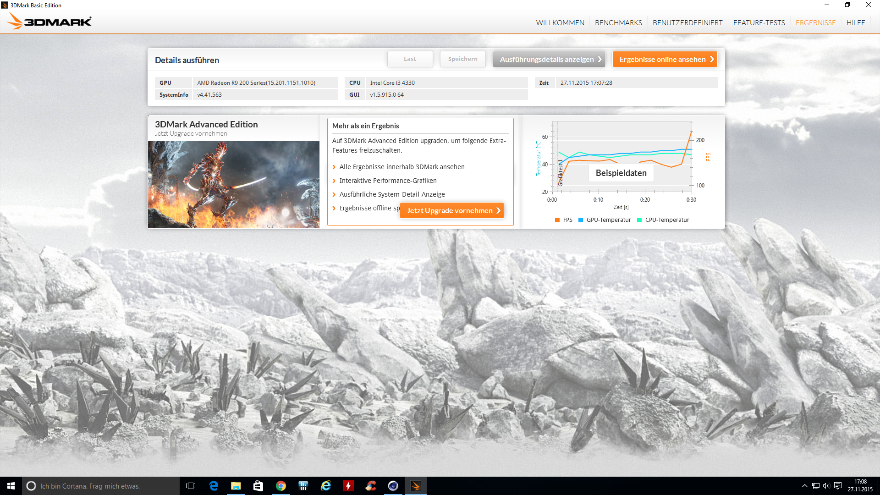Click 'Interaktive Performance-Grafiken' list item
Screen dimensions: 880x495
tap(388, 181)
